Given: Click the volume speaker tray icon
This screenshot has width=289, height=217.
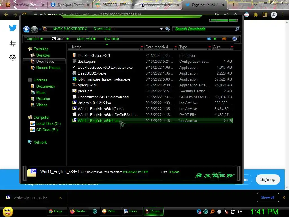Looking at the screenshot, I should (x=240, y=212).
